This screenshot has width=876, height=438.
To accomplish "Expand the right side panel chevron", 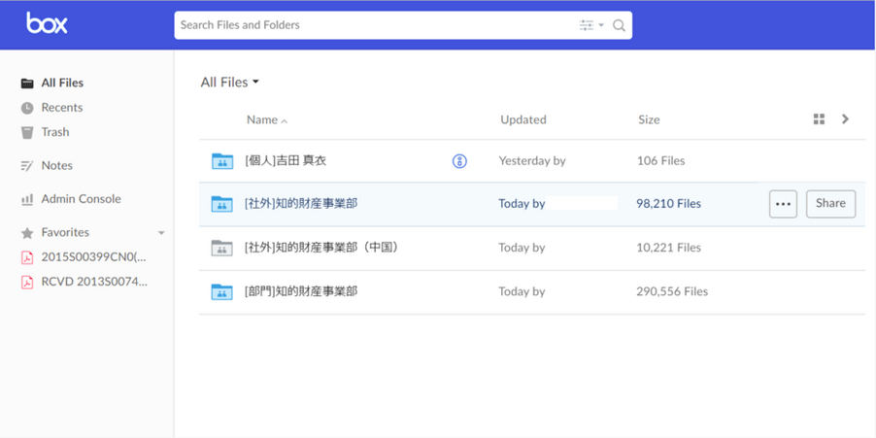I will click(x=845, y=119).
